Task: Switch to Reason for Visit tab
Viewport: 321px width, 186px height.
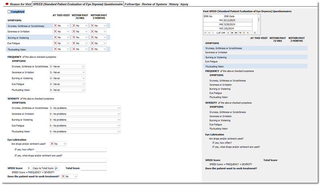Action: tap(21, 4)
